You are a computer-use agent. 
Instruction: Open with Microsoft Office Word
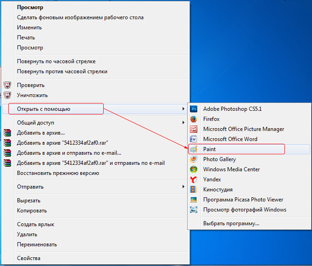click(230, 139)
